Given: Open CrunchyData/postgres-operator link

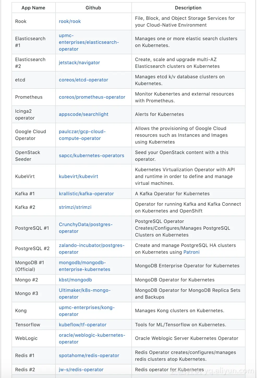Looking at the screenshot, I should 85,228.
